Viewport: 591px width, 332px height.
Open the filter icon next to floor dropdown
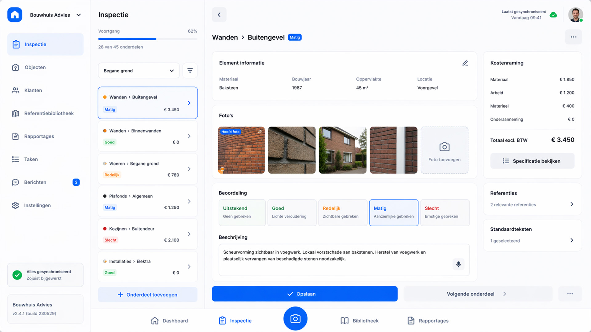pyautogui.click(x=190, y=71)
